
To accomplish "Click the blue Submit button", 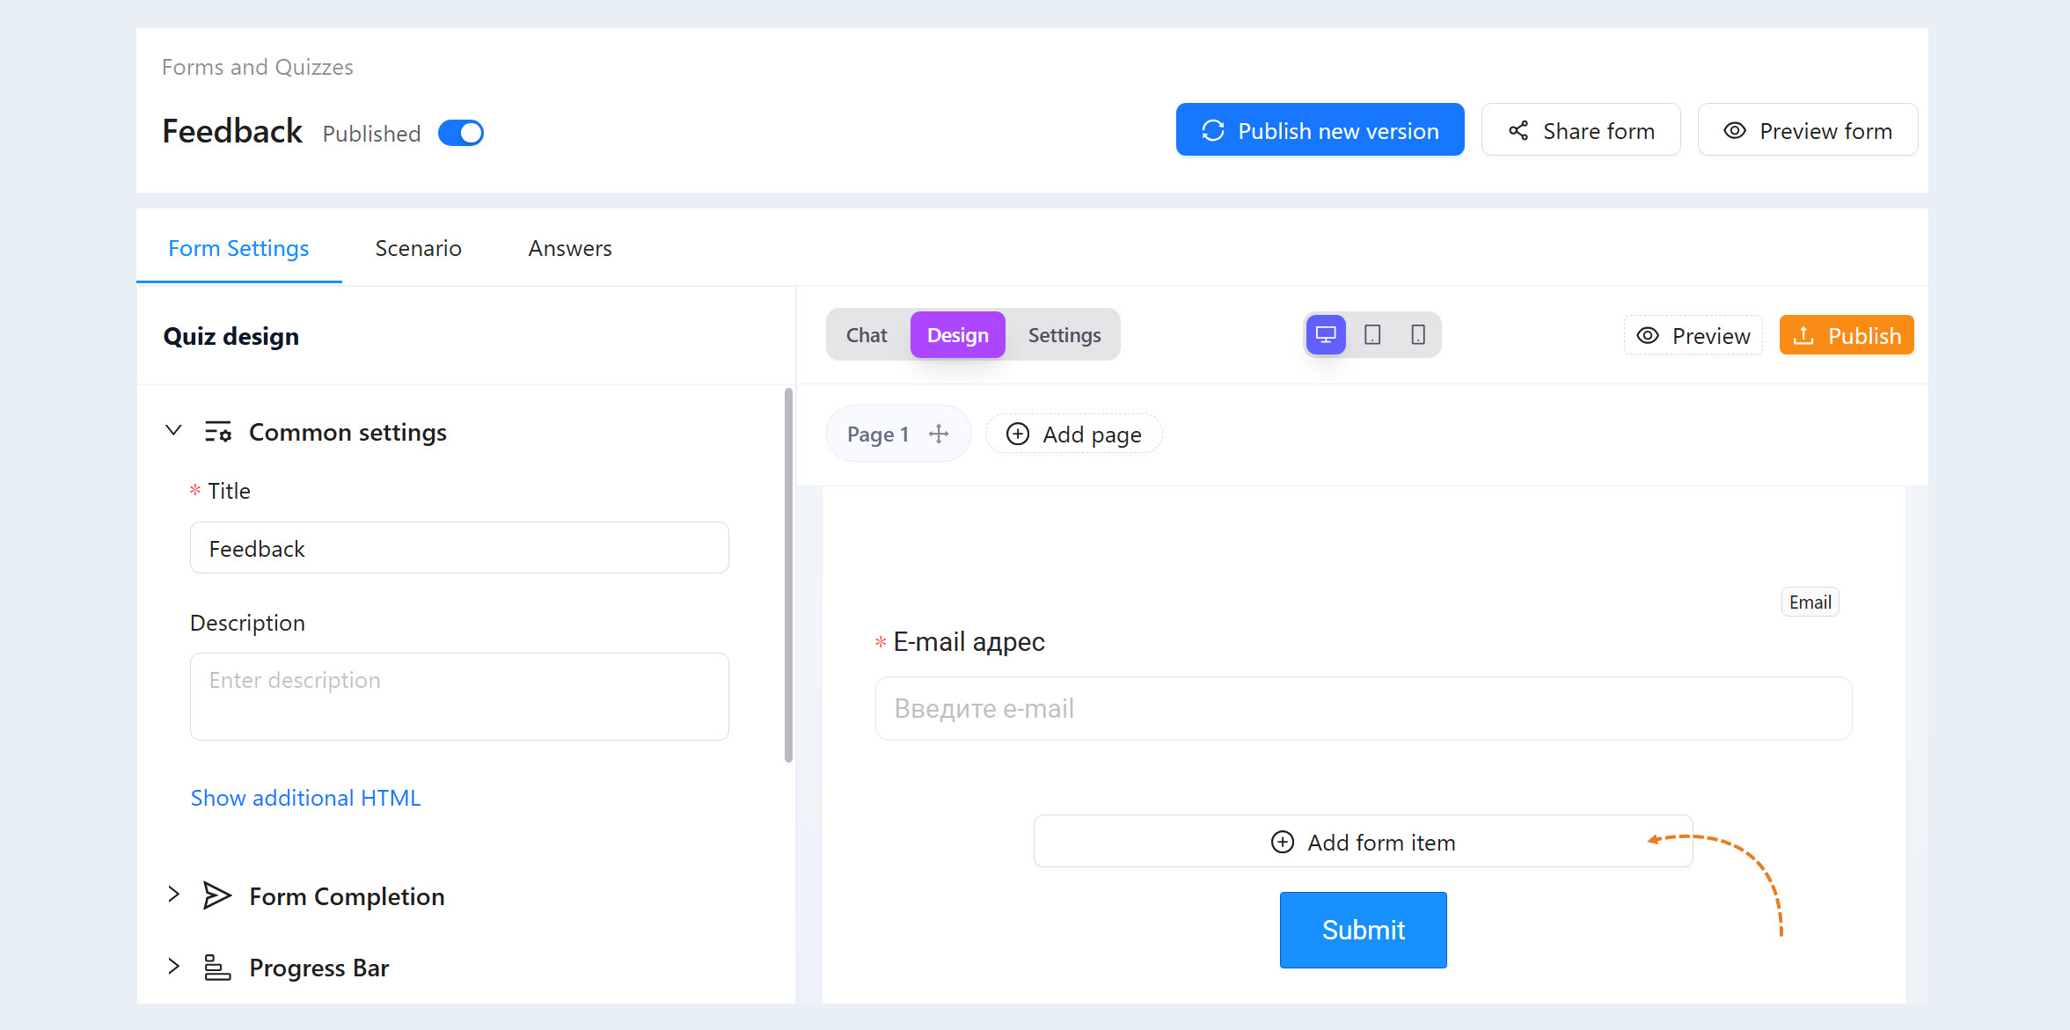I will [1363, 930].
